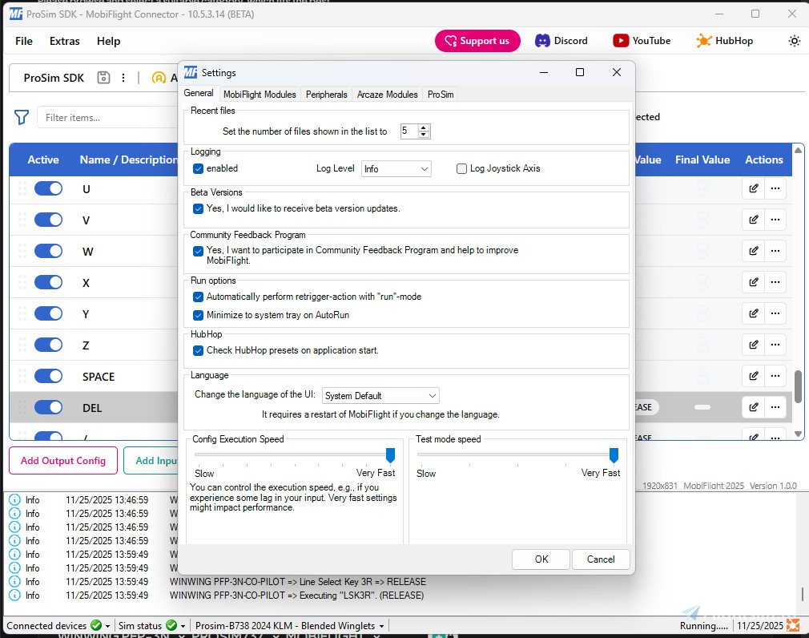Switch to the MobiFlight Modules tab
This screenshot has height=638, width=809.
click(260, 95)
